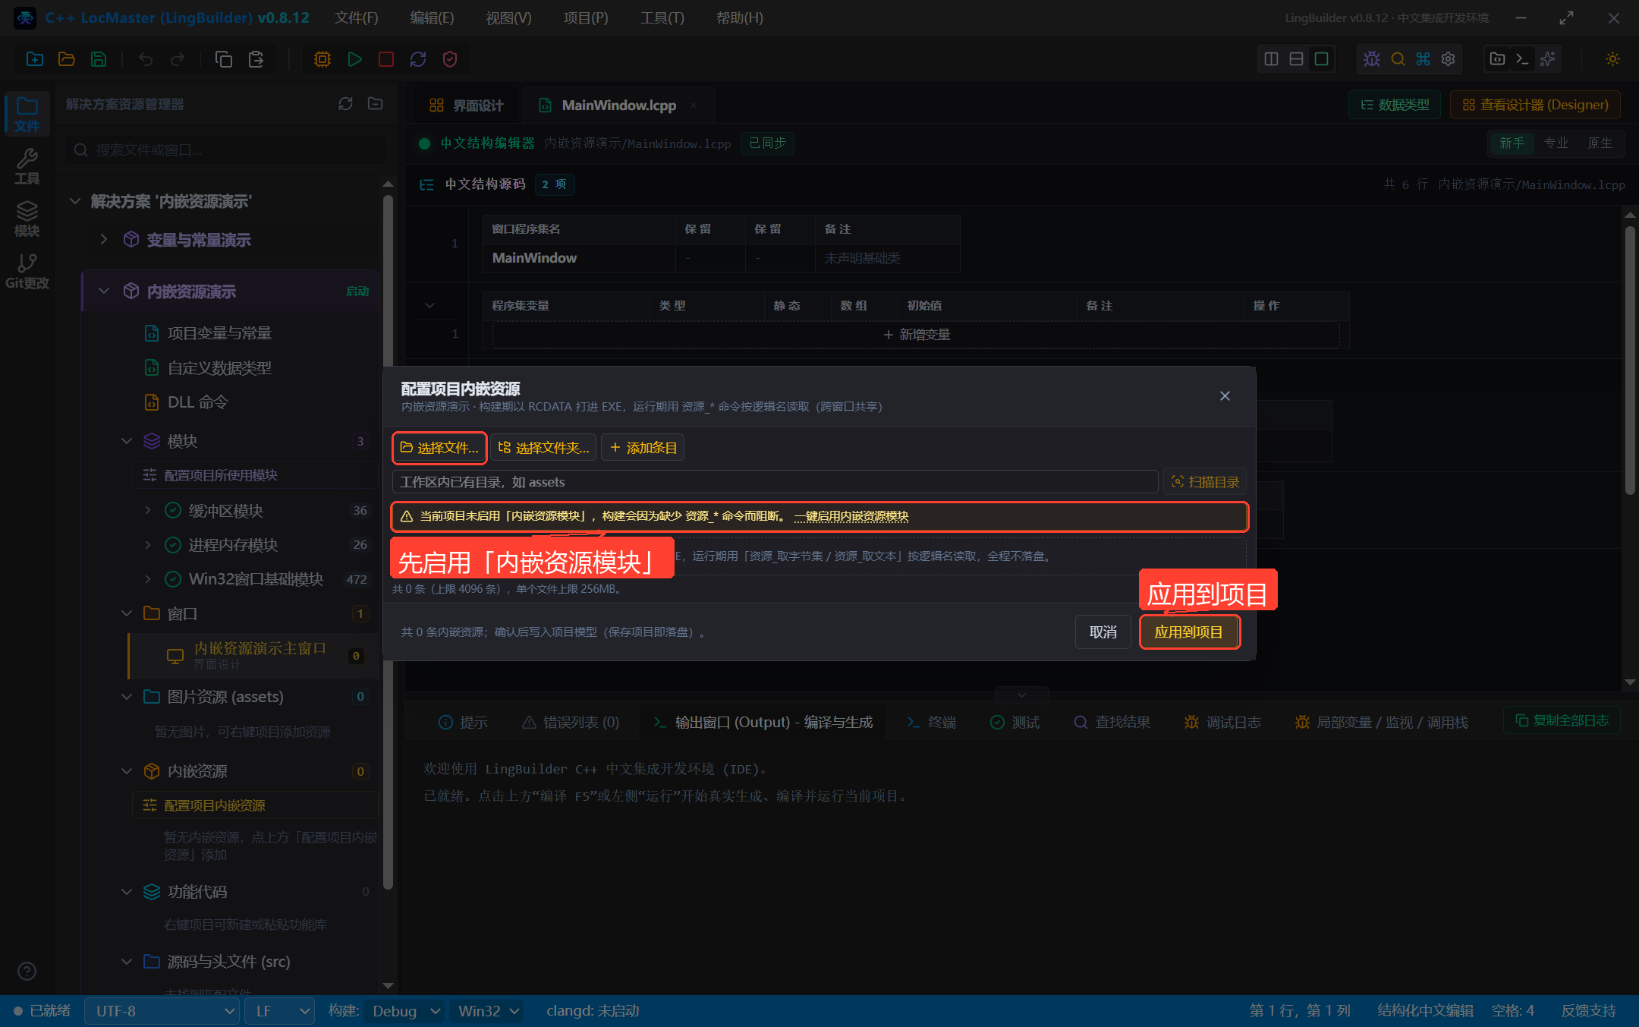Open the 模块 sidebar panel
Screen dimensions: 1639x1027
click(27, 219)
